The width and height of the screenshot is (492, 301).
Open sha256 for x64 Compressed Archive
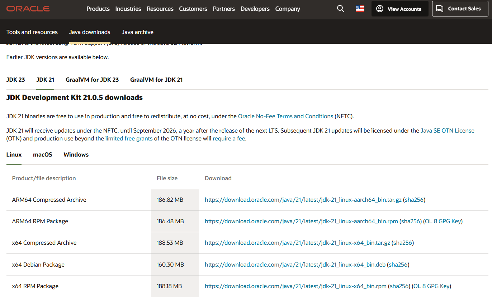coord(403,243)
